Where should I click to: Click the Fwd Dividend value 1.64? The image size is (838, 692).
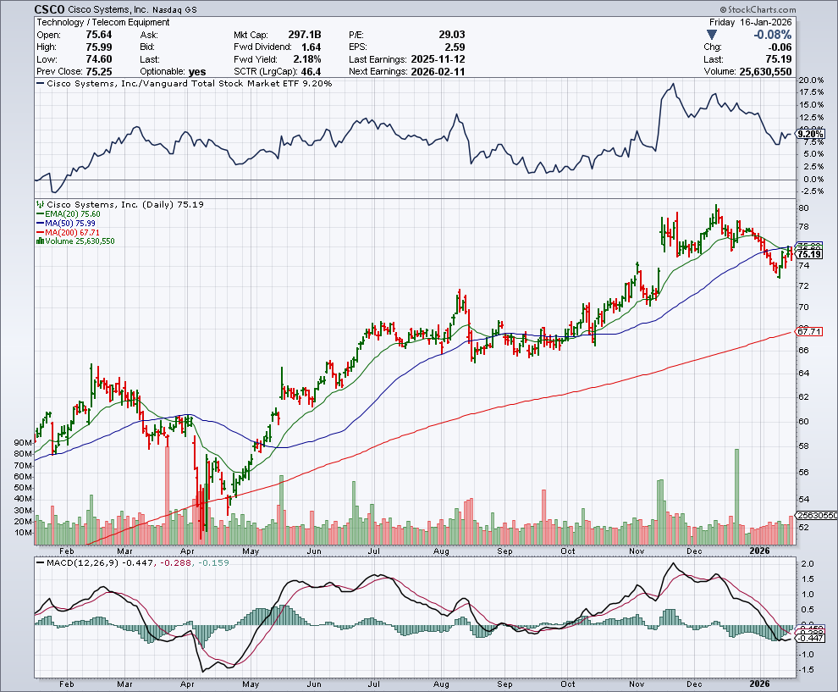click(x=311, y=47)
